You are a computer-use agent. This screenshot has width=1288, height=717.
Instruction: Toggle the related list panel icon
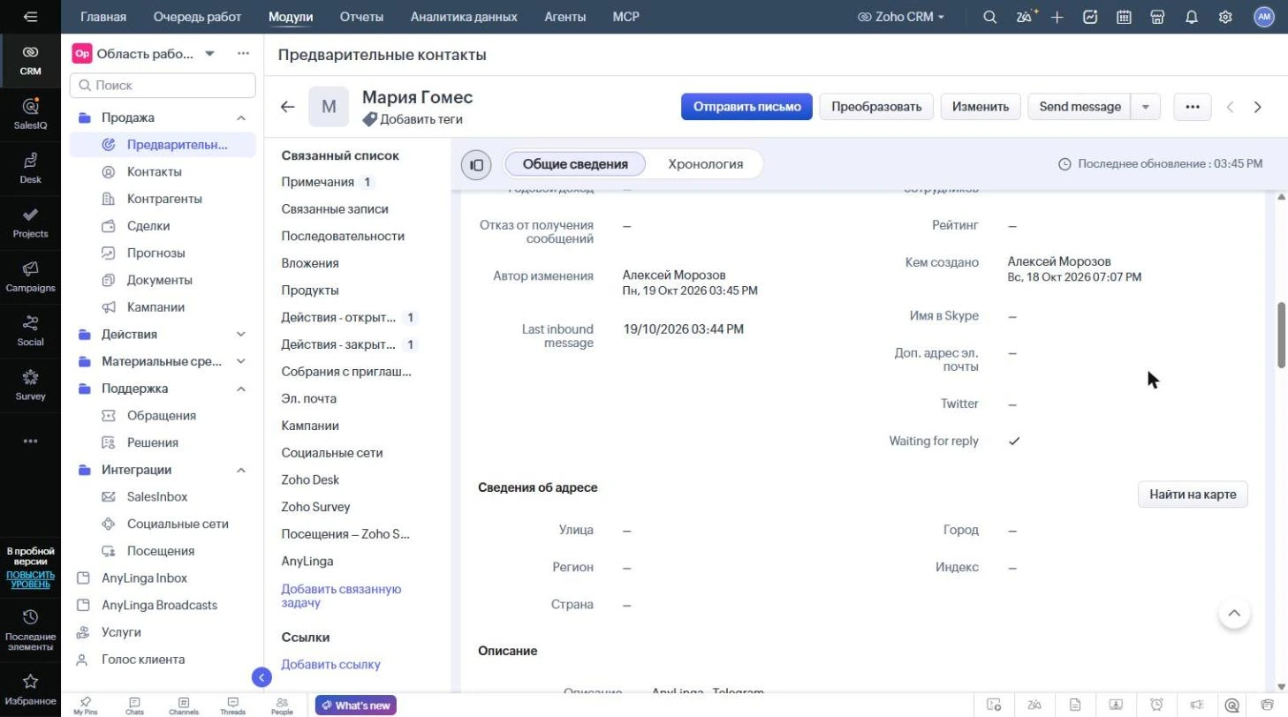(476, 164)
